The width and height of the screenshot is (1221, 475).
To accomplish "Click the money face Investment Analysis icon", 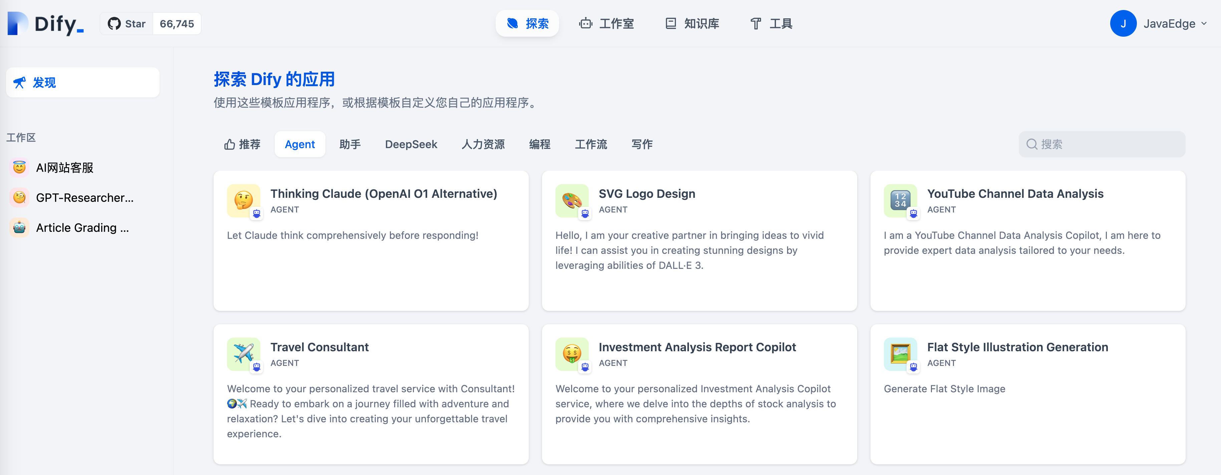I will pos(572,354).
